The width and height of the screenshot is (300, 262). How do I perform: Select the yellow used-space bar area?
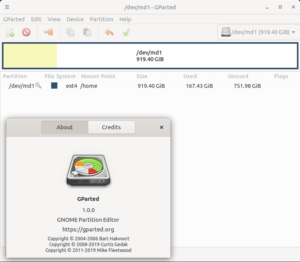[30, 56]
